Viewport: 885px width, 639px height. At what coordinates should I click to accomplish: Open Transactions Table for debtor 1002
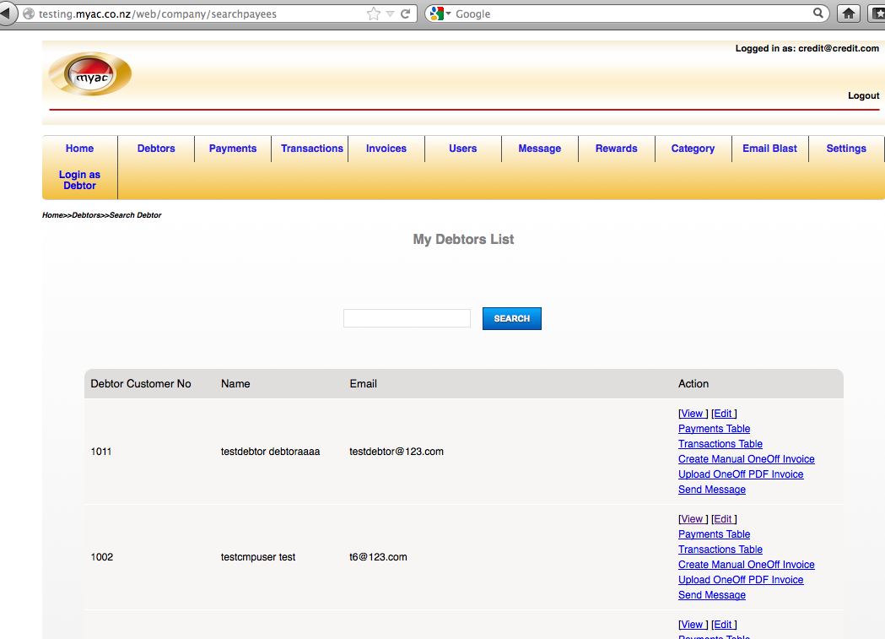[x=720, y=550]
